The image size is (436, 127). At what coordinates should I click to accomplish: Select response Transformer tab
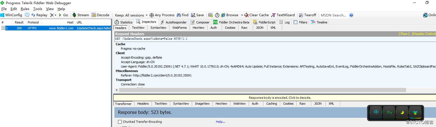tap(123, 104)
